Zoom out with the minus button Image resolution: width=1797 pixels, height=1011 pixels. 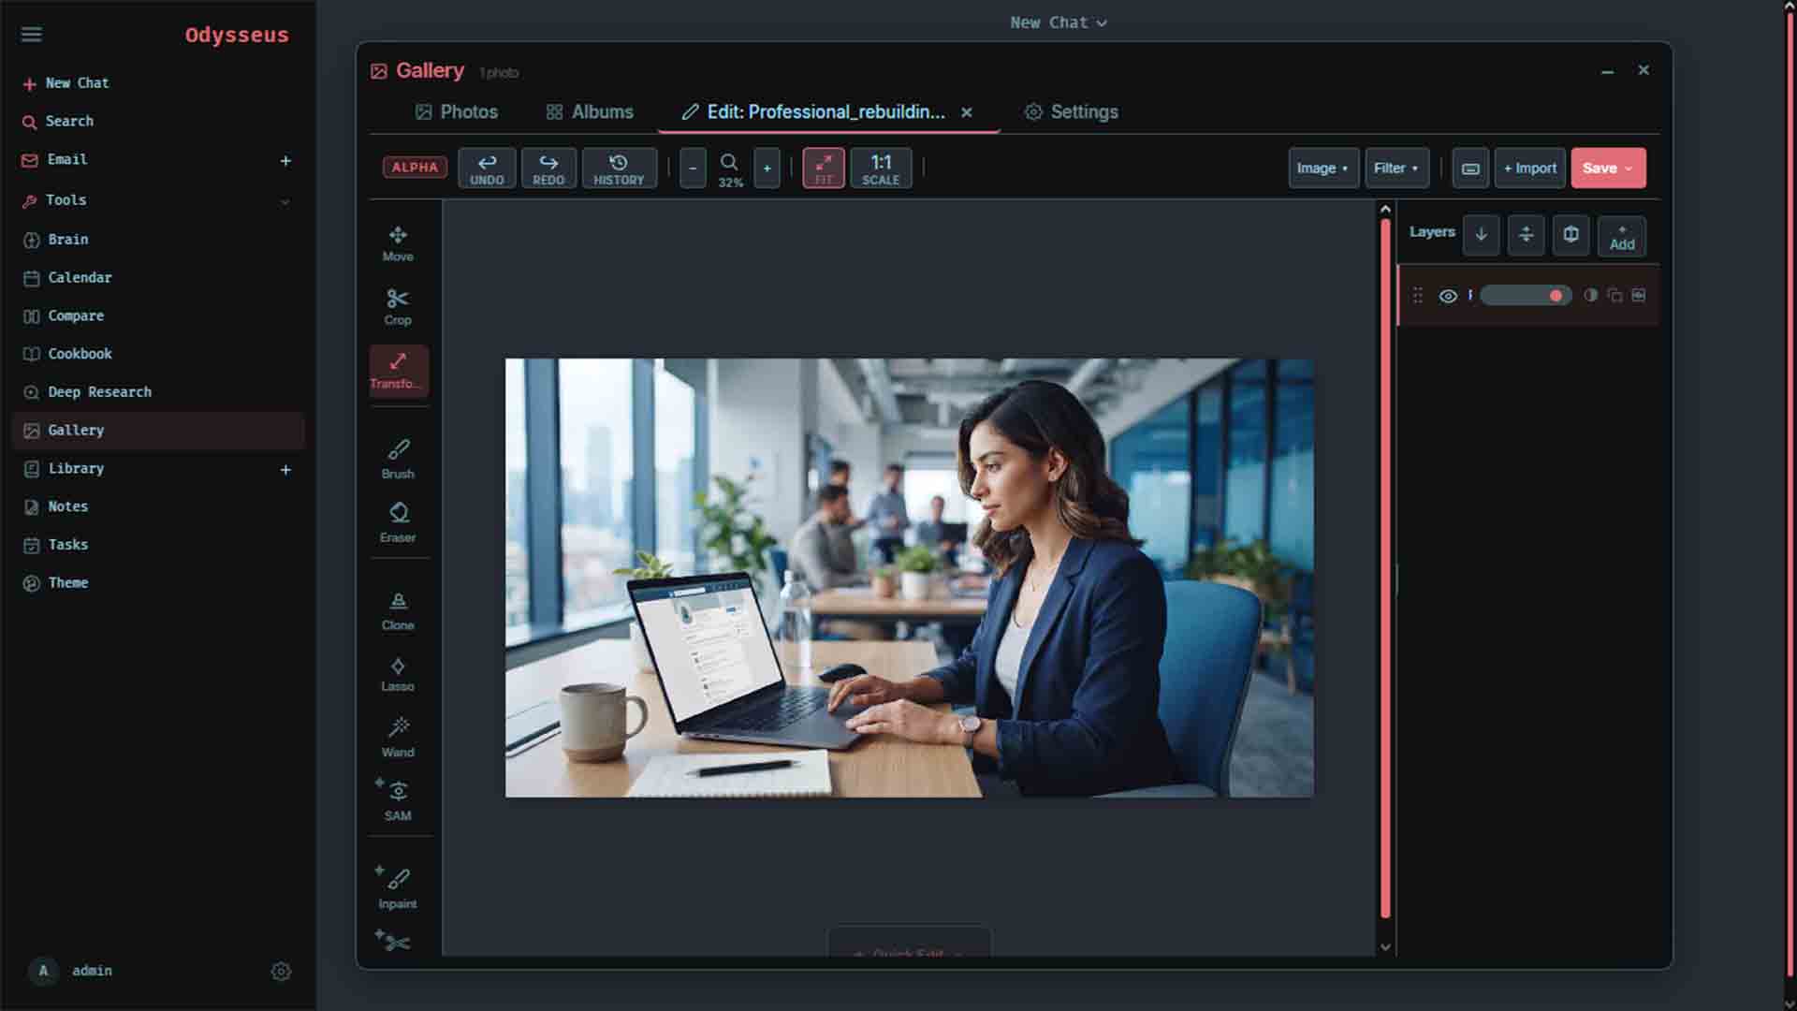[x=693, y=168]
